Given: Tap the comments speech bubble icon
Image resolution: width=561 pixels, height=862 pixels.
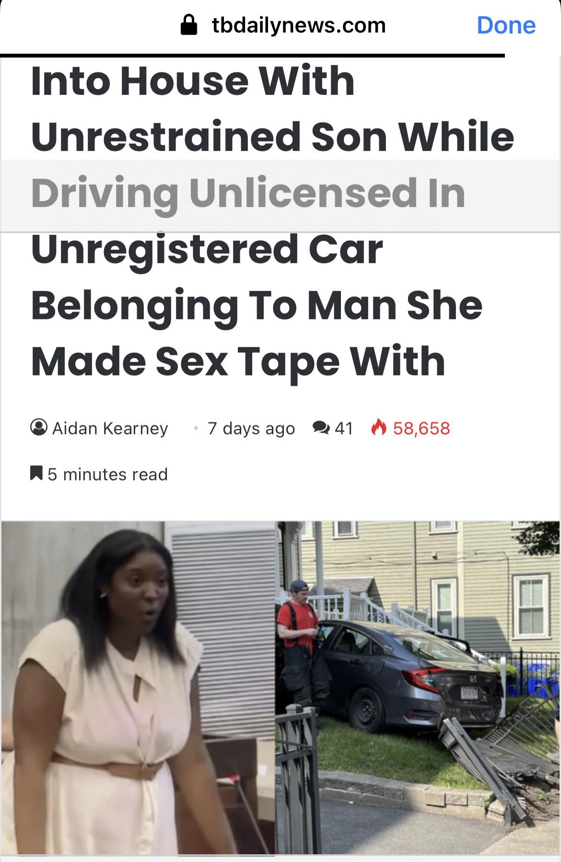Looking at the screenshot, I should pyautogui.click(x=321, y=427).
